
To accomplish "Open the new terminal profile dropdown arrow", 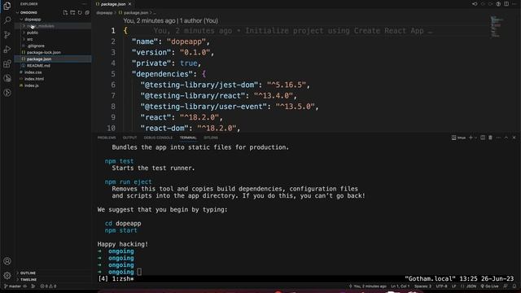I will coord(475,138).
